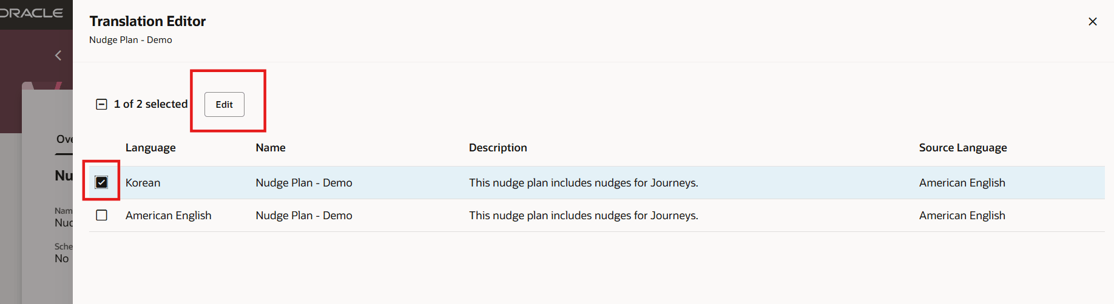
Task: Click the American English row's name cell
Action: click(303, 216)
